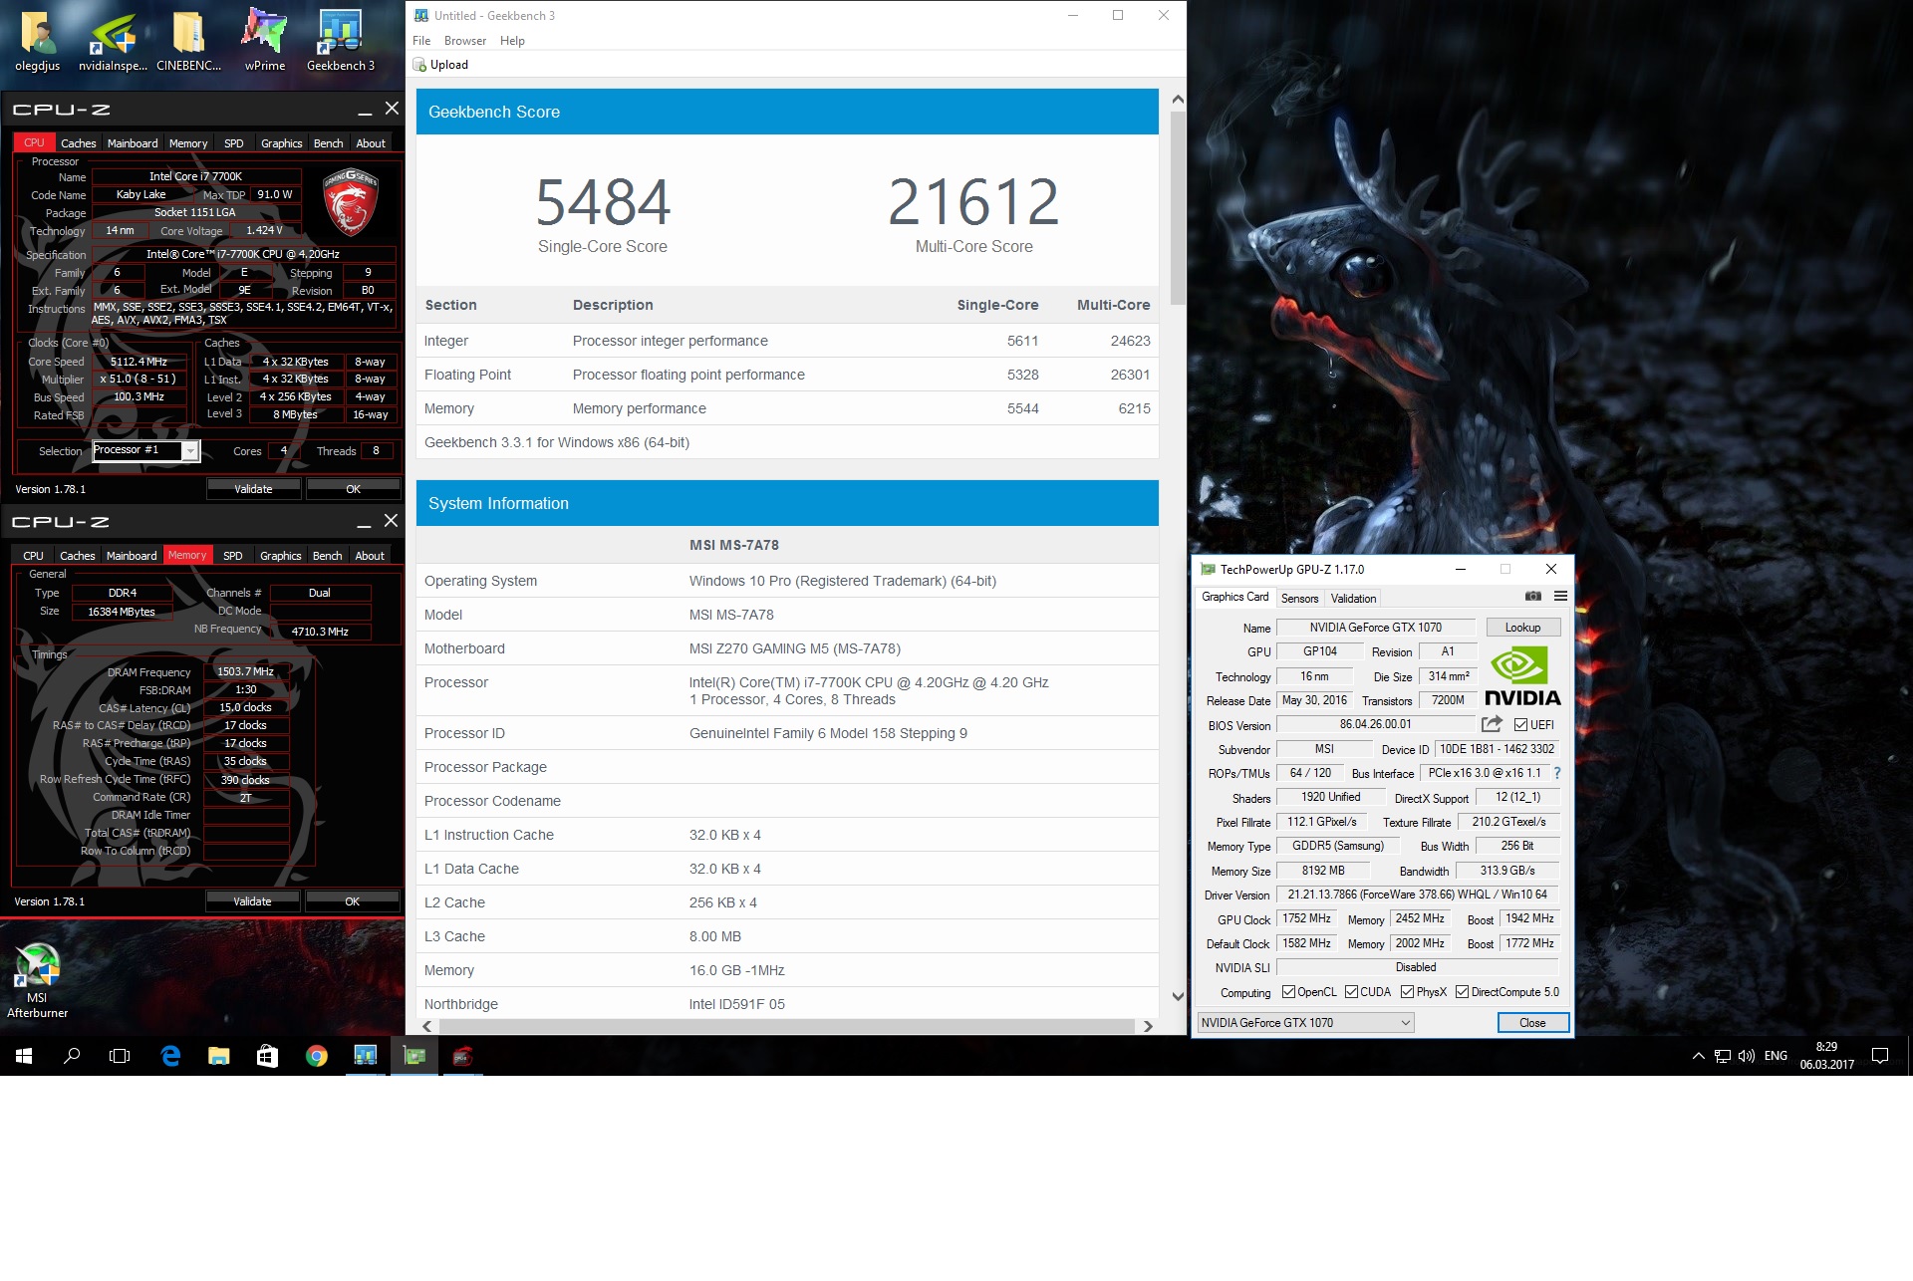The width and height of the screenshot is (1913, 1281).
Task: Open File Explorer from the taskbar
Action: pos(219,1056)
